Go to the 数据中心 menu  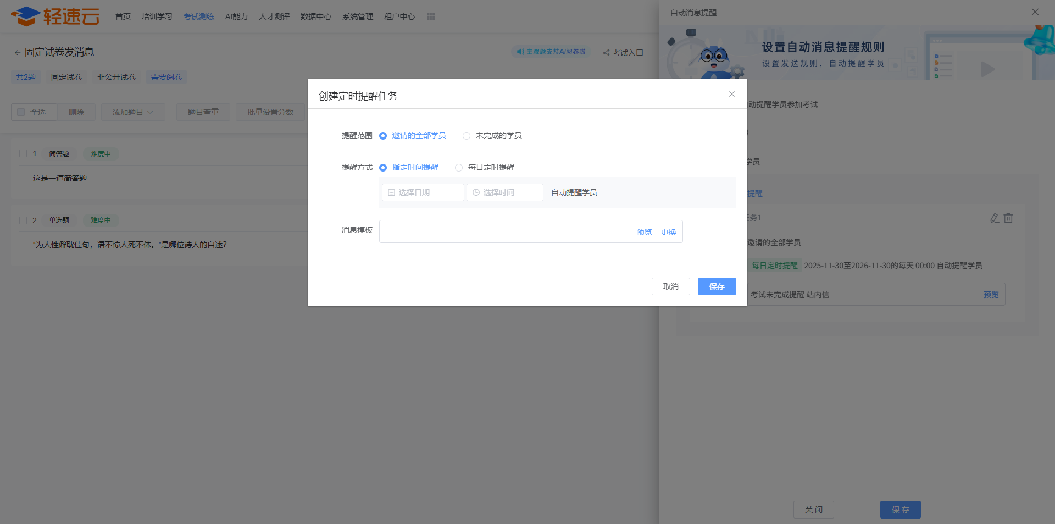(x=315, y=16)
